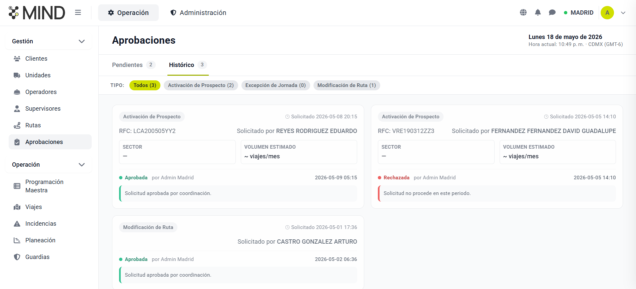The height and width of the screenshot is (289, 636).
Task: Click Aprobada status dated 2026-05-09
Action: tap(136, 178)
